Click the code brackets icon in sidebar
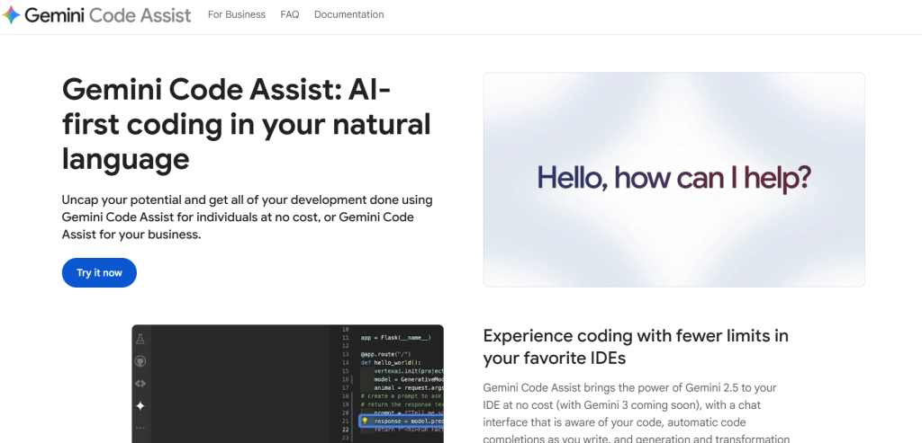 [140, 384]
